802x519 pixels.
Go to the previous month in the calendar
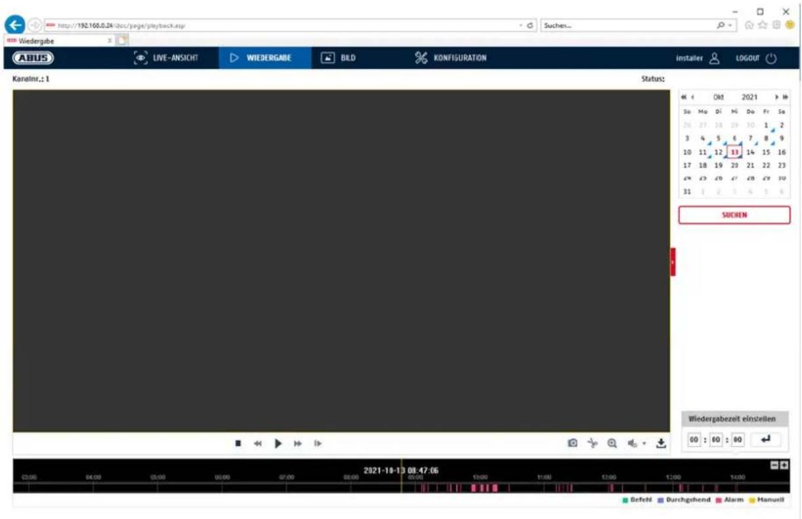[x=694, y=97]
